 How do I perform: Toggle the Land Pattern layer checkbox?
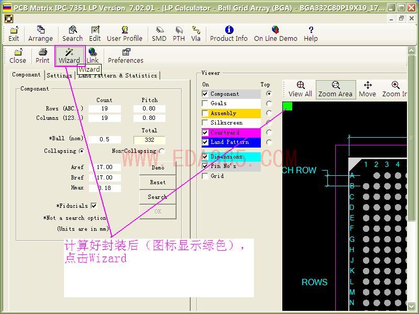[x=205, y=142]
